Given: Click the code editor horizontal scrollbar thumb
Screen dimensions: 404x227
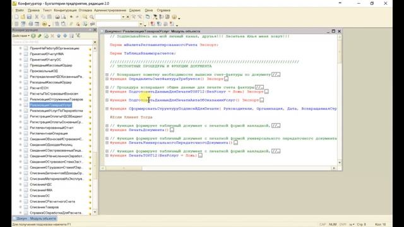Looking at the screenshot, I should click(x=124, y=168).
